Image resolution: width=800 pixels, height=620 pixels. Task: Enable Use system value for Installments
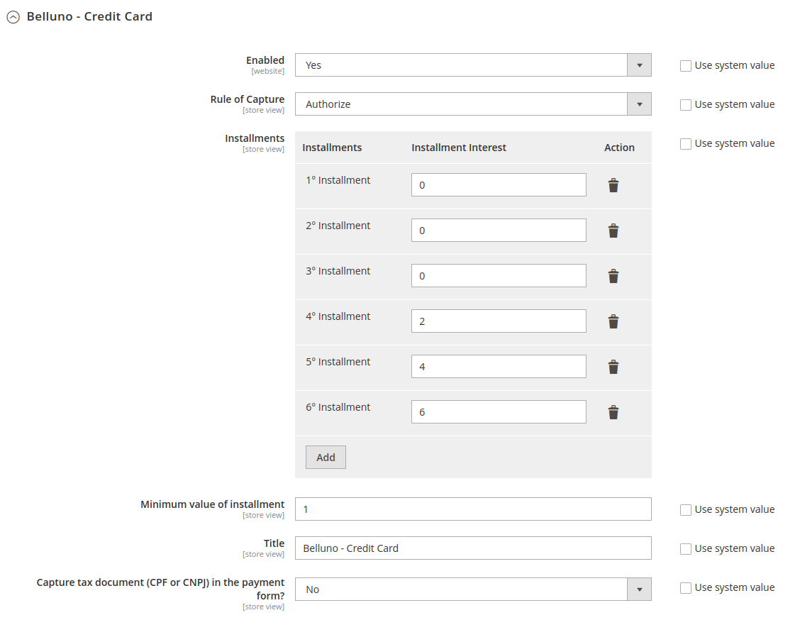686,144
